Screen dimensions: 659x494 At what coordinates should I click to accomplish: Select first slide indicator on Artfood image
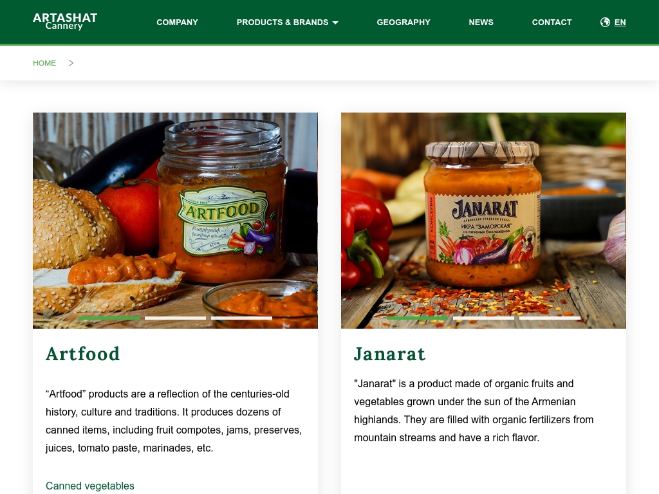pyautogui.click(x=109, y=318)
